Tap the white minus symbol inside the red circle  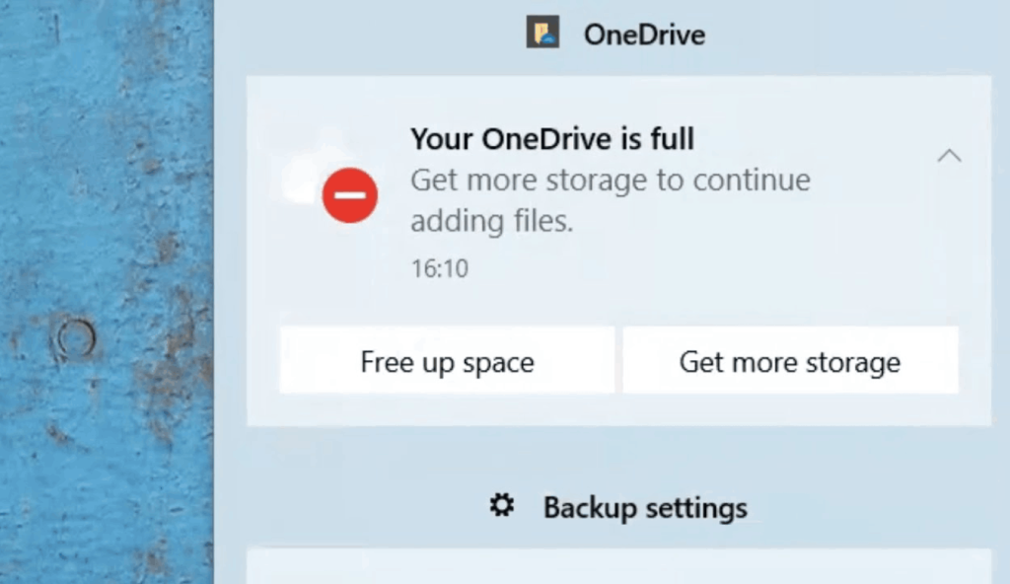coord(350,195)
